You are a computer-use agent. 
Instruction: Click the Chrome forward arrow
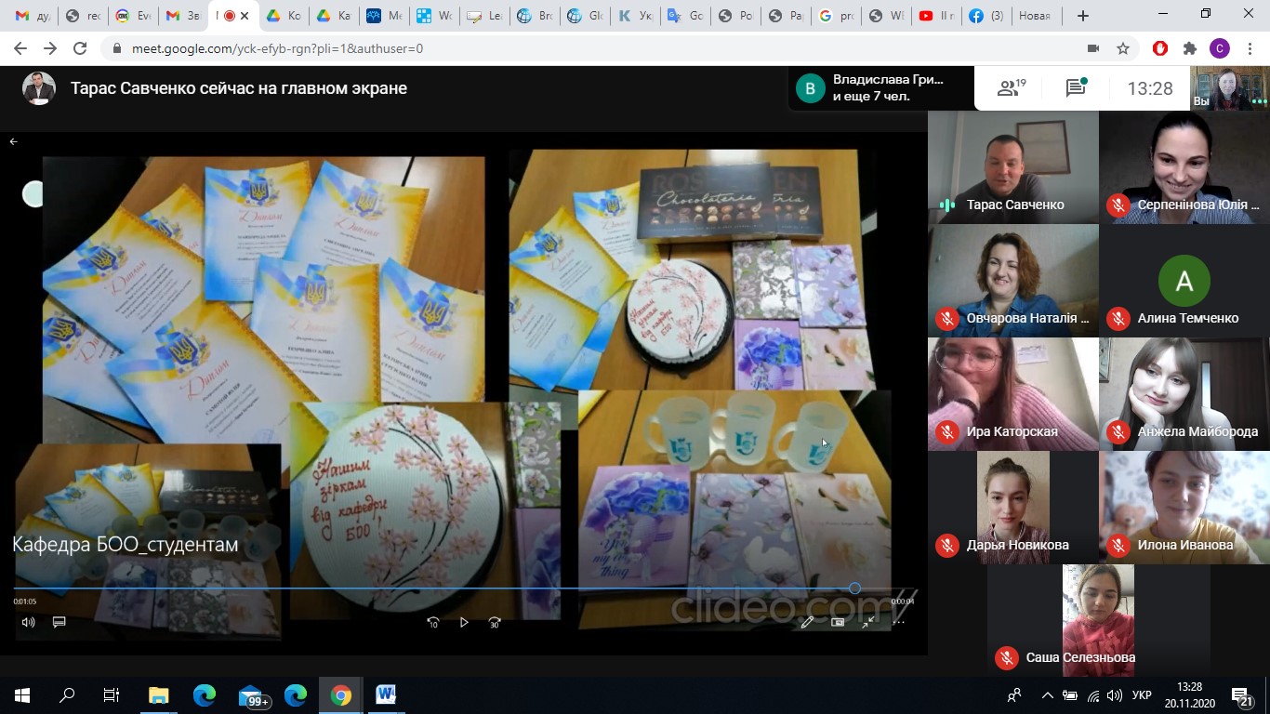[x=50, y=48]
